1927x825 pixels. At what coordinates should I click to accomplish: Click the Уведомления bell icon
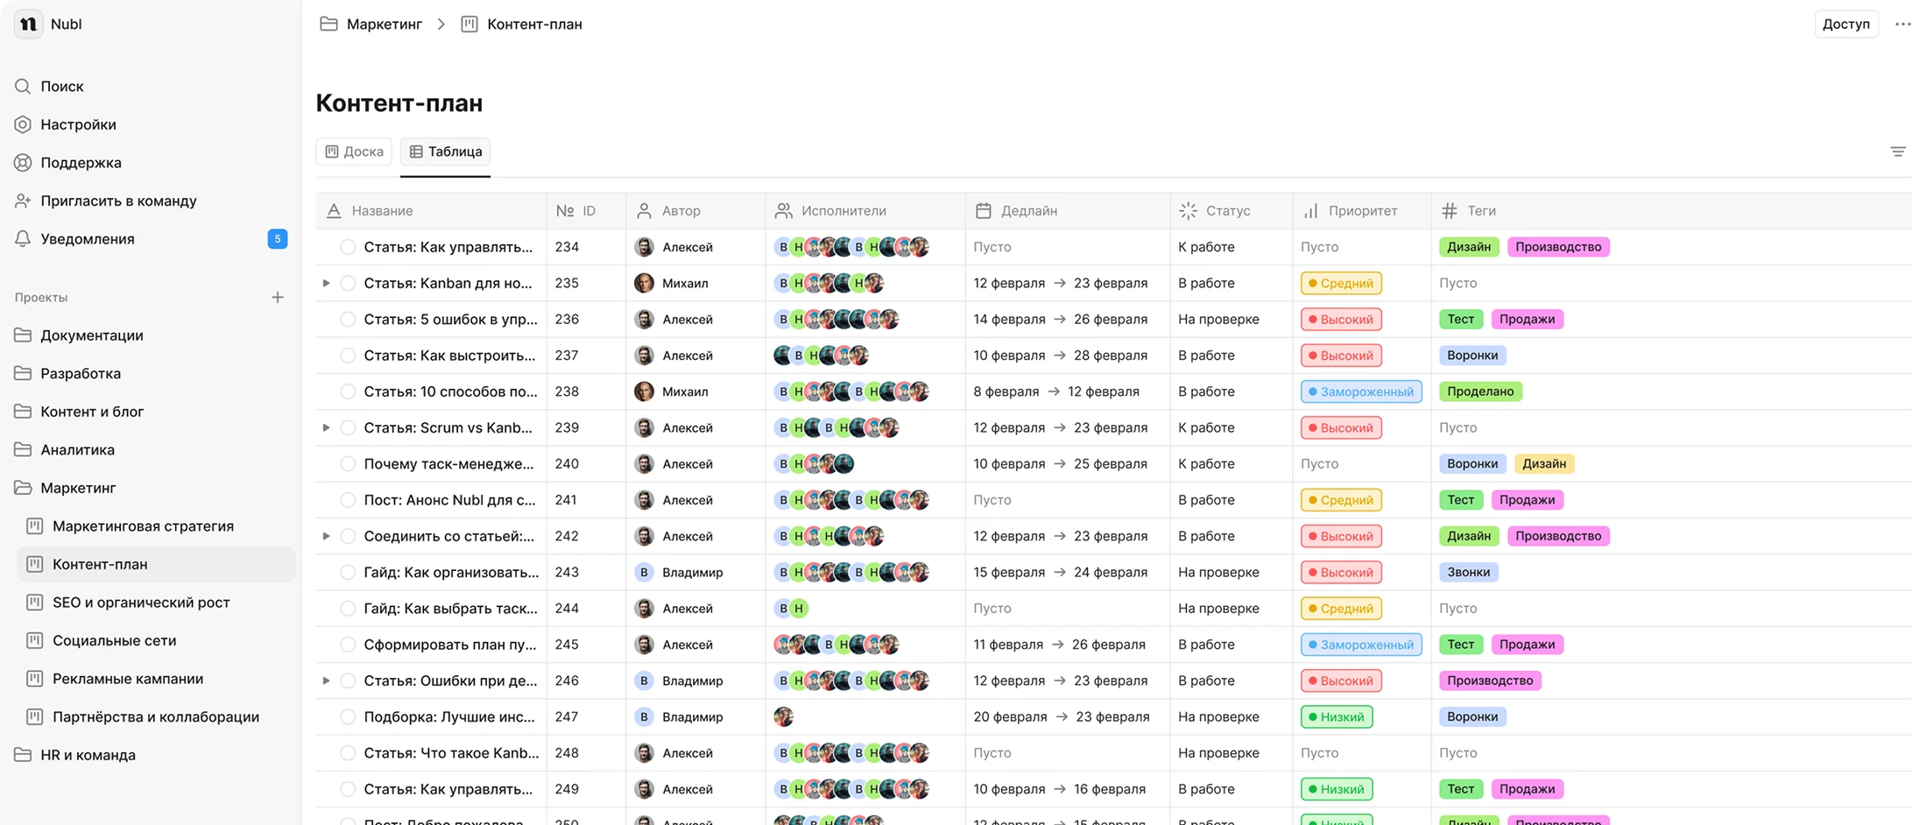[x=23, y=239]
